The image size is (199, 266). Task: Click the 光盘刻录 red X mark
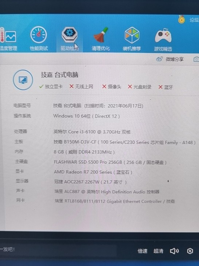pyautogui.click(x=130, y=87)
